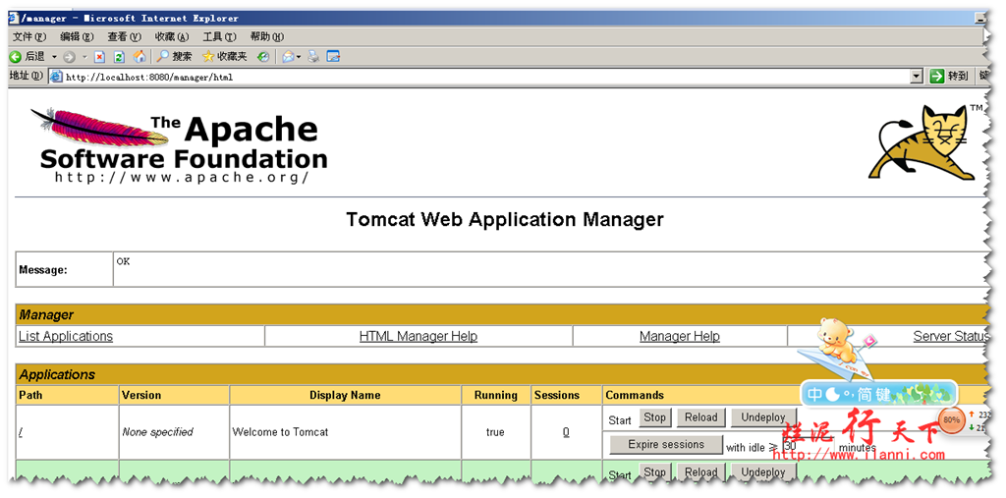
Task: Toggle half/full-width moon icon on IME bar
Action: (833, 395)
